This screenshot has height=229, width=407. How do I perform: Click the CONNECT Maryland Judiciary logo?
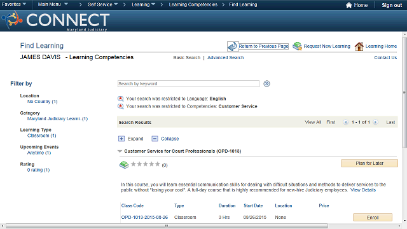[x=55, y=21]
